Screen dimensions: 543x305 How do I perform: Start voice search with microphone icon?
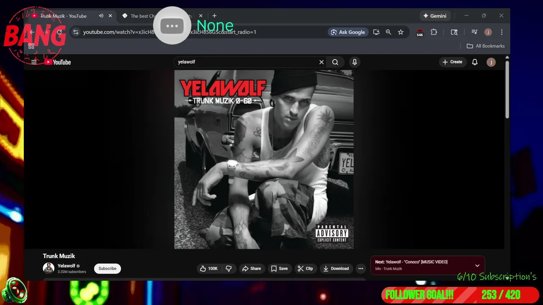coord(355,62)
